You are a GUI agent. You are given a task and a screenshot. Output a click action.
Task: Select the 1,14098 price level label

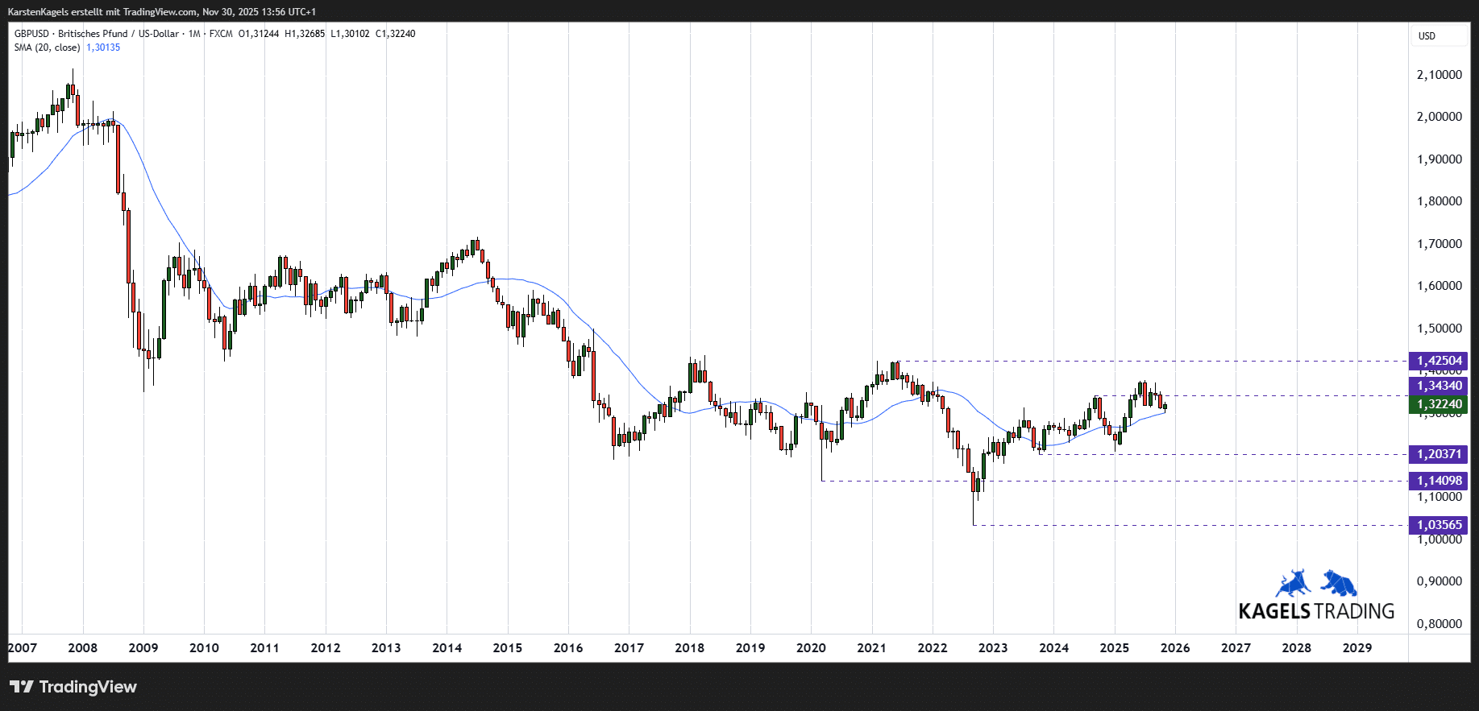(x=1439, y=481)
